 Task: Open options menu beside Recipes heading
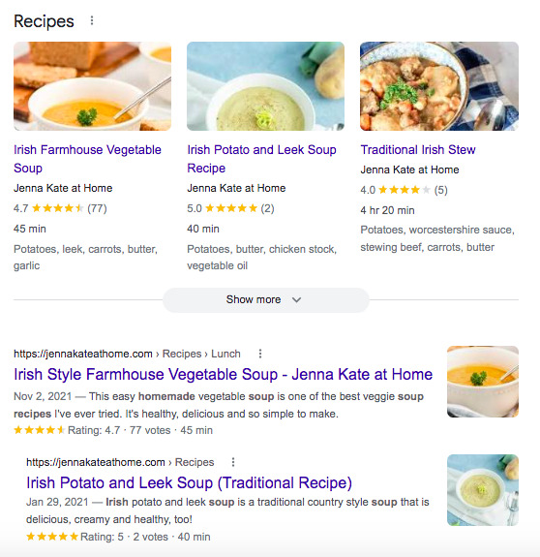[x=92, y=20]
